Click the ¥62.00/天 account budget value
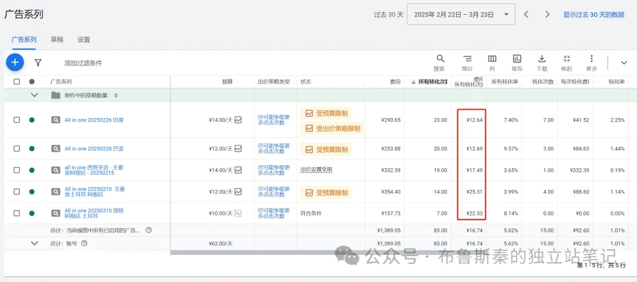The image size is (637, 282). click(219, 244)
